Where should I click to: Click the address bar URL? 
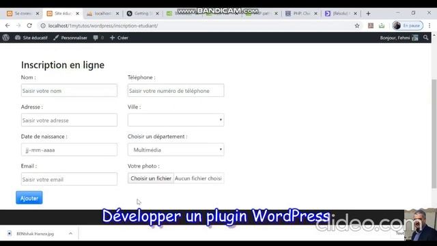pyautogui.click(x=103, y=26)
